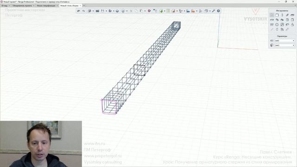Close the Новая спецификация tab
This screenshot has width=297, height=167.
(x=57, y=6)
